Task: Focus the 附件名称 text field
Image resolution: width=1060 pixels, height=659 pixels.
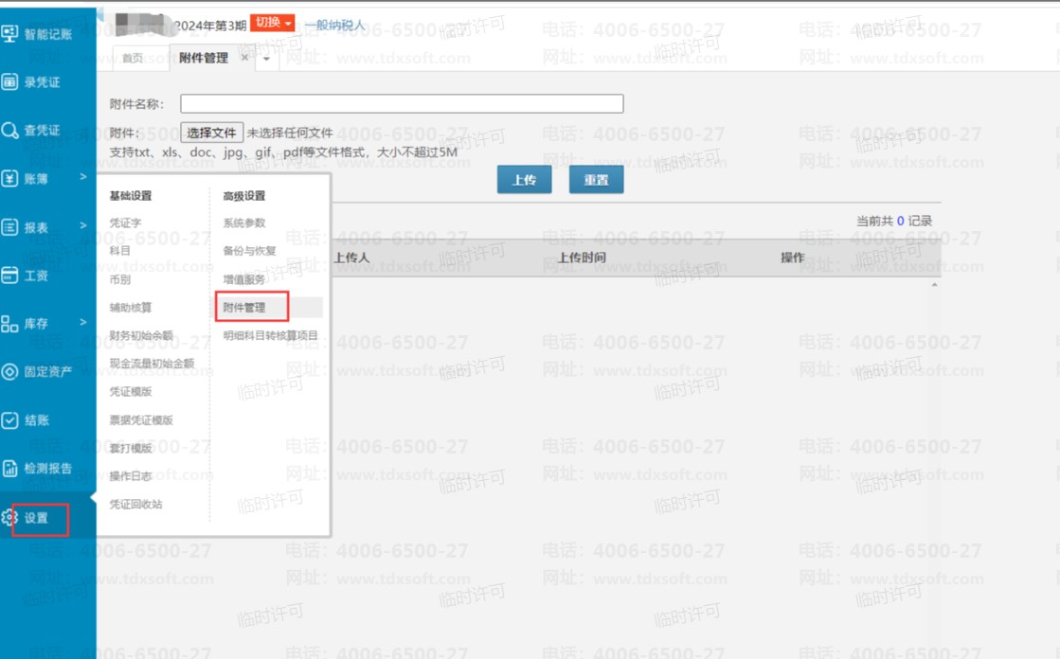Action: click(402, 104)
